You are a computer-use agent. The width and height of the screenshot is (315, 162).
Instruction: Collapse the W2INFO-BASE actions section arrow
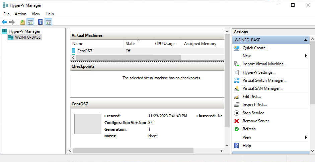306,40
